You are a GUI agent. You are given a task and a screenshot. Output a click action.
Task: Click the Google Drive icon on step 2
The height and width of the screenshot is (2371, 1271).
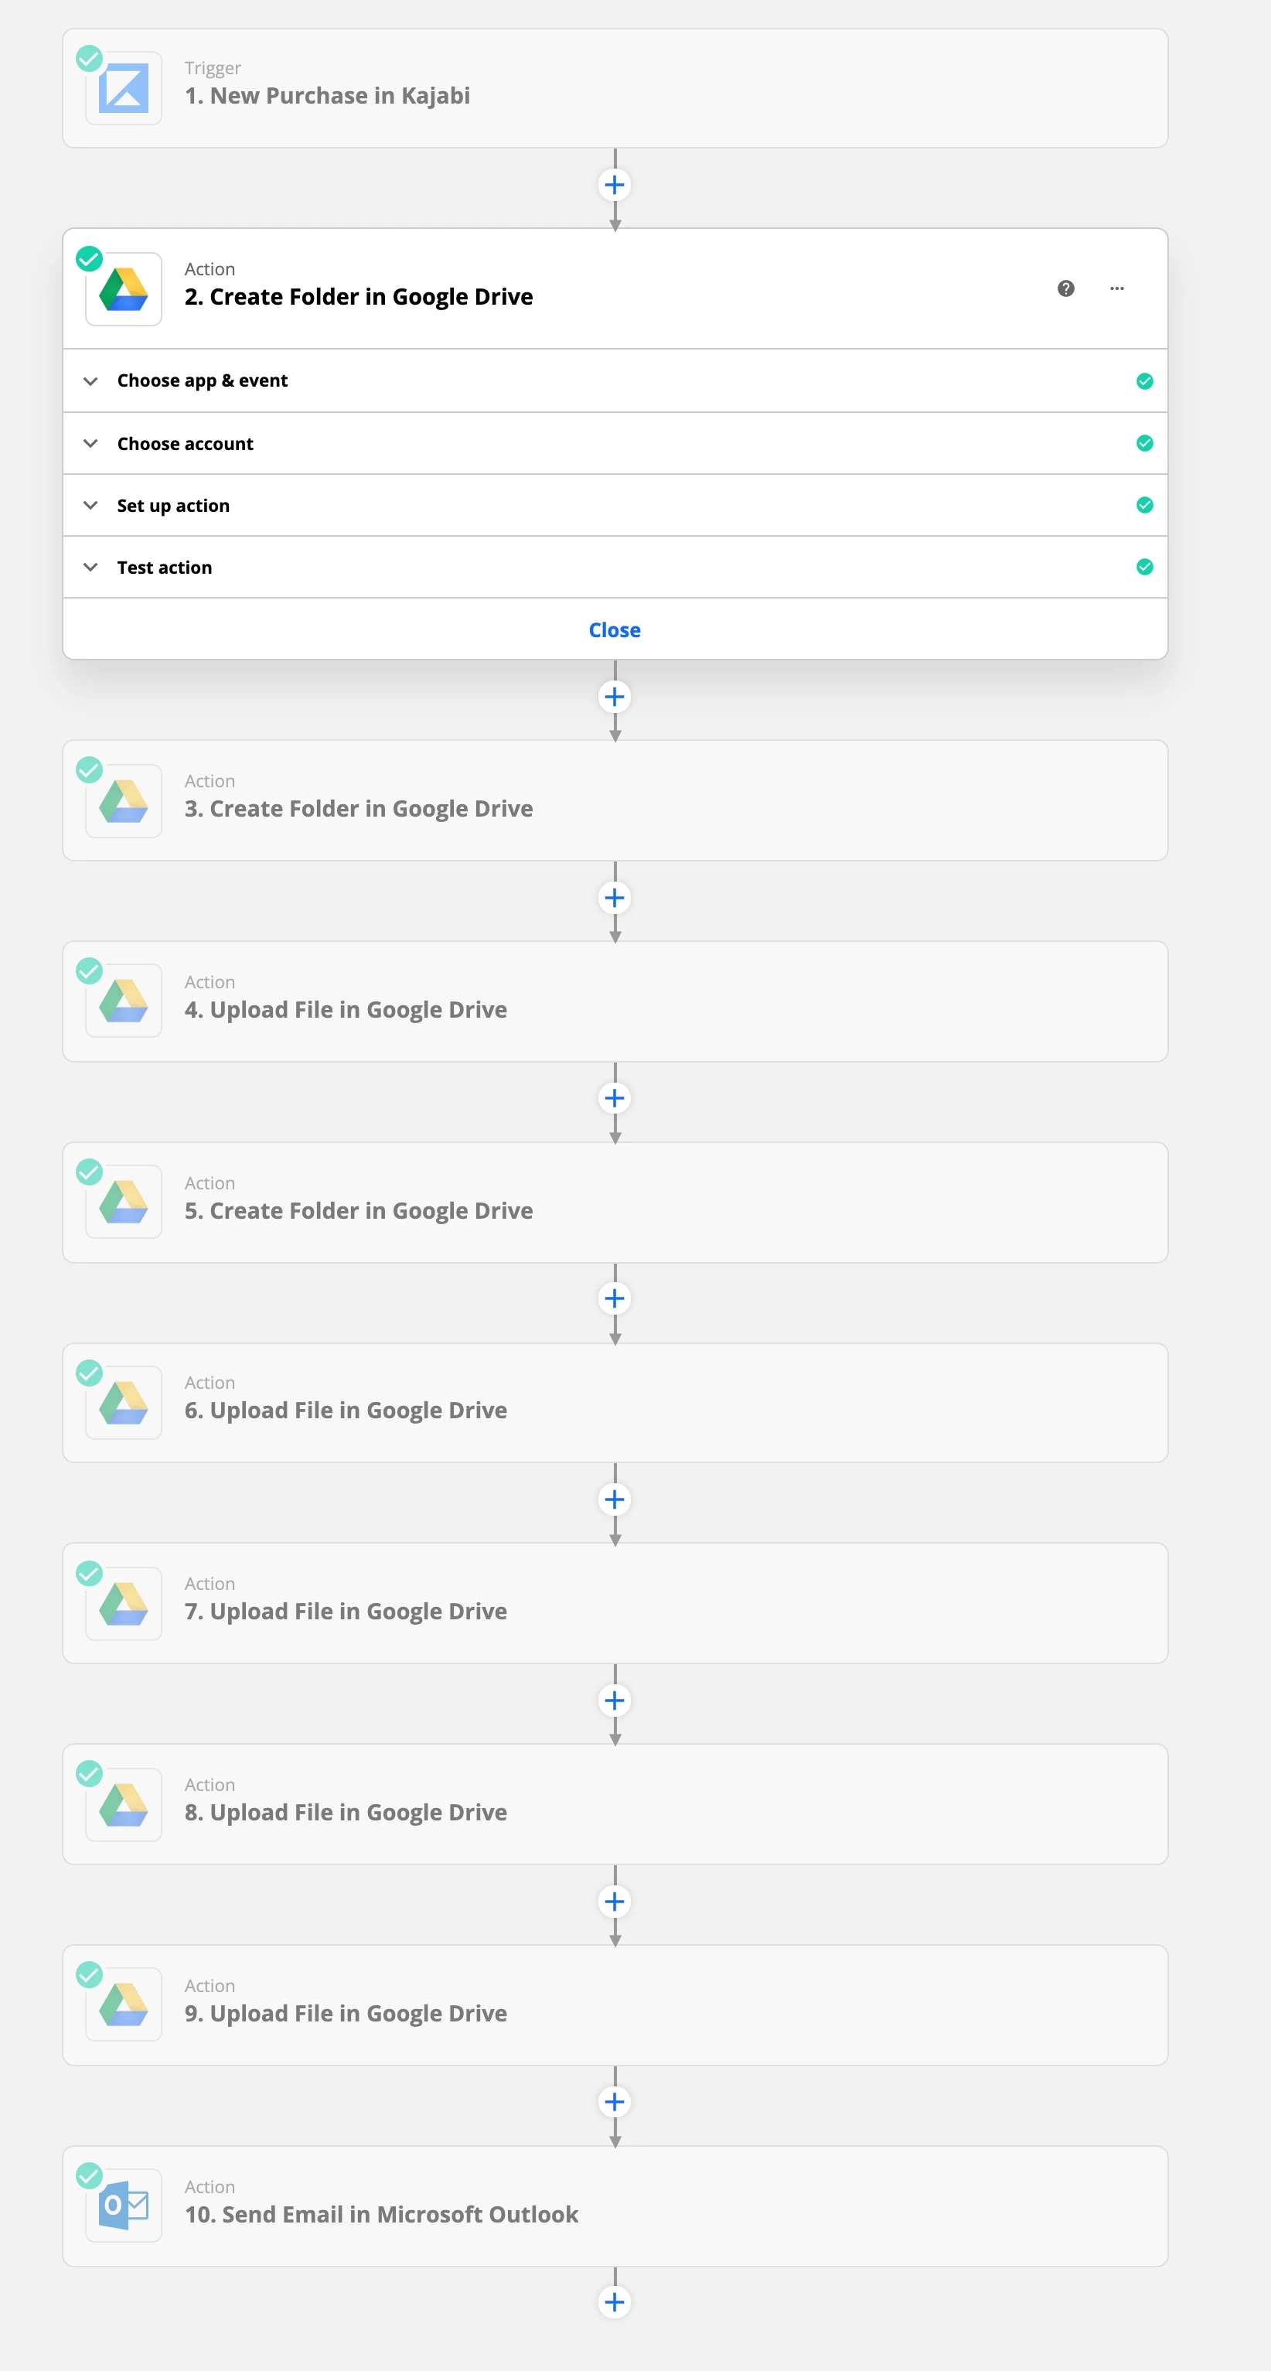point(122,288)
